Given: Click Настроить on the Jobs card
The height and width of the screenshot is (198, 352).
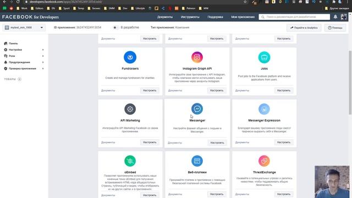Looking at the screenshot, I should click(x=284, y=90).
